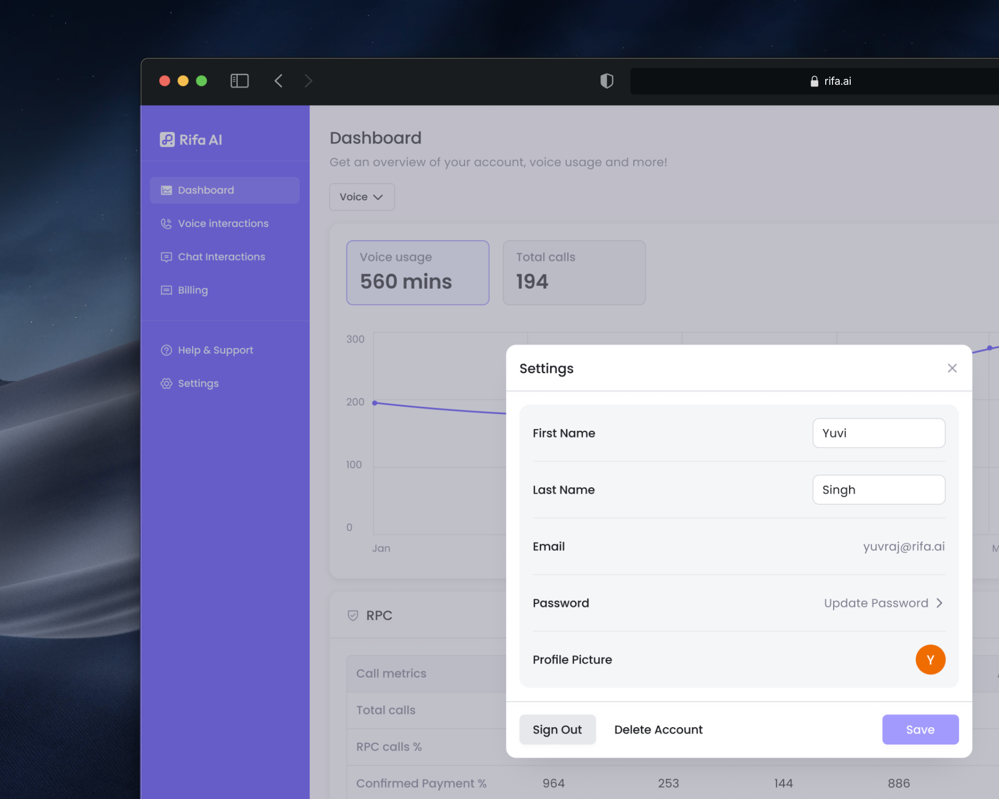Switch to the Billing section
999x799 pixels.
[x=193, y=290]
